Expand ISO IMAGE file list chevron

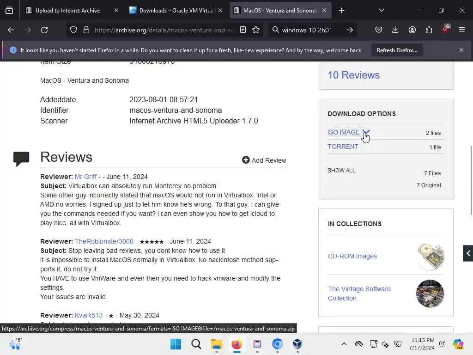point(366,132)
